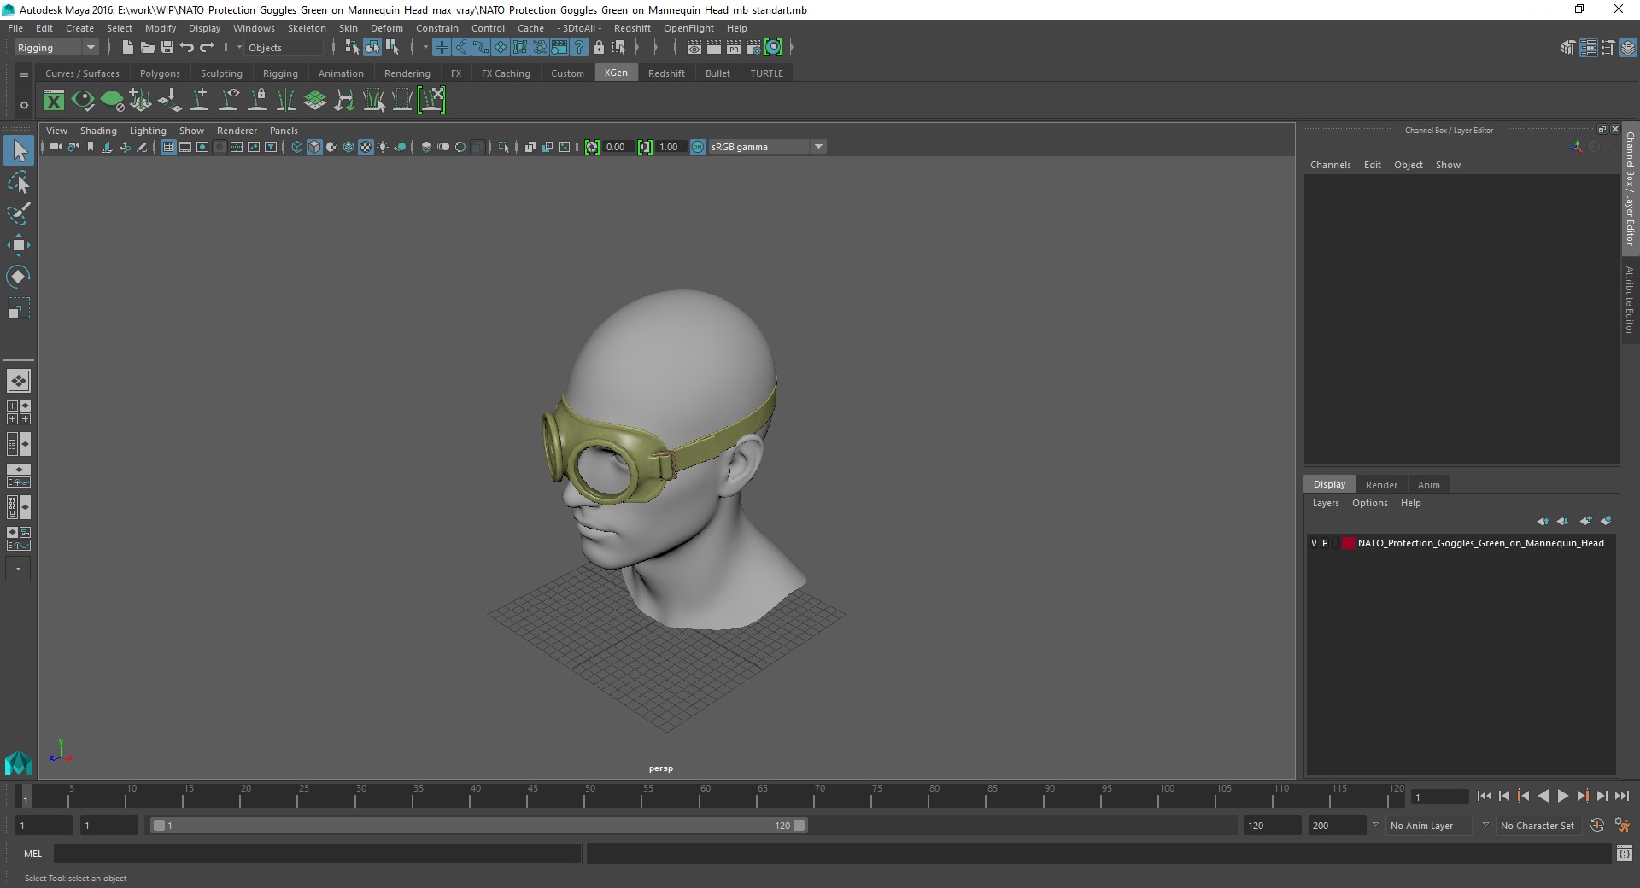Open the shelf options gear menu
Screen dimensions: 1640x888
[24, 105]
